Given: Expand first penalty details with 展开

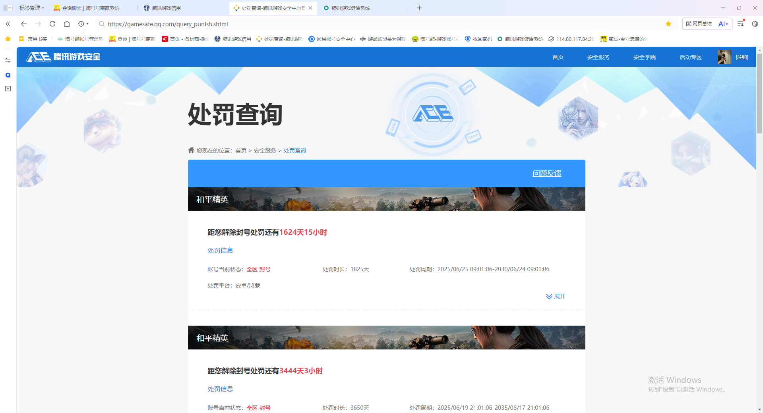Looking at the screenshot, I should coord(556,296).
